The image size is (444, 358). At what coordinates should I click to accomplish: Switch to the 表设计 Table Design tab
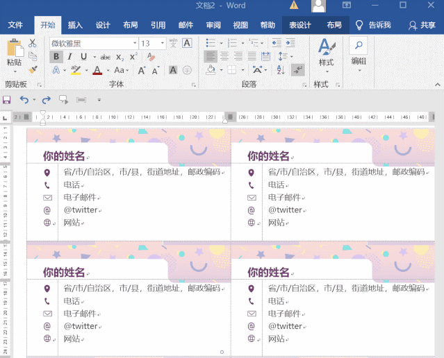coord(300,25)
